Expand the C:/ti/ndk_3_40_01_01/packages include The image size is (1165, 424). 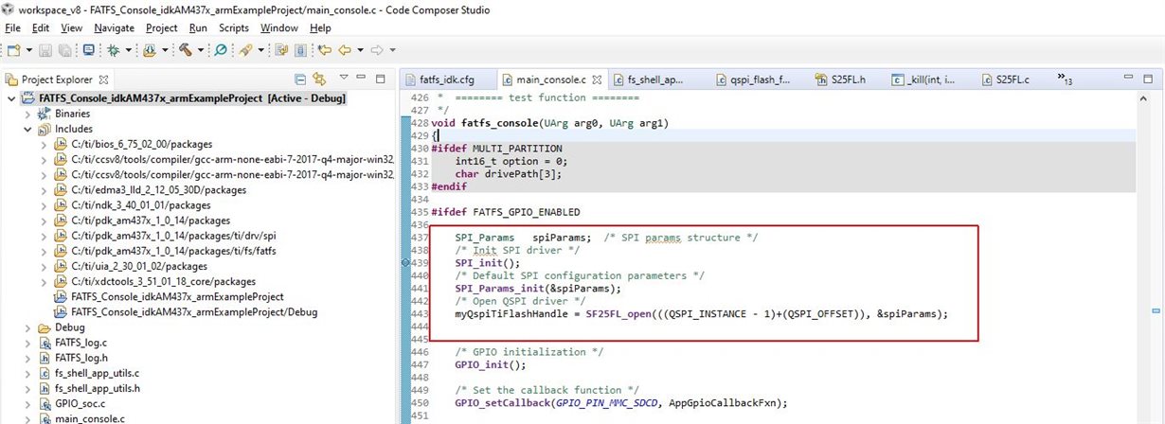point(45,204)
